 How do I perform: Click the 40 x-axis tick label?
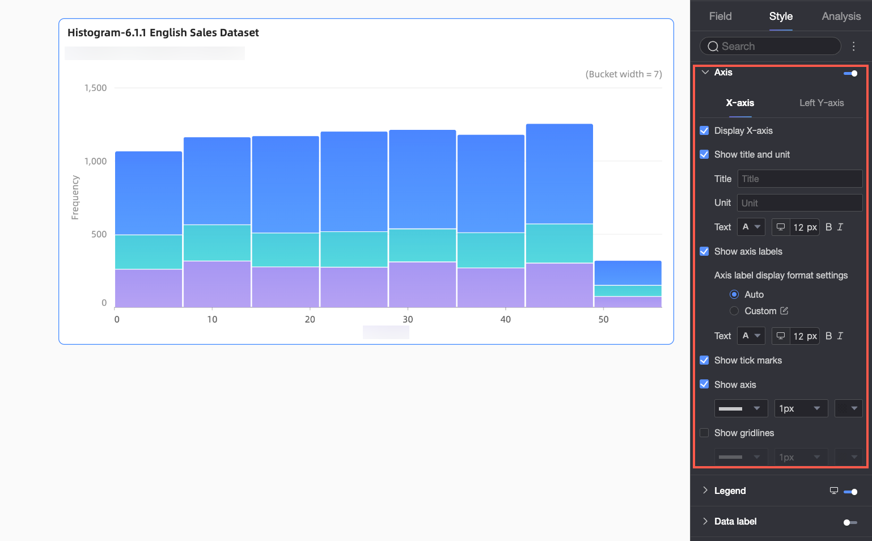point(505,319)
